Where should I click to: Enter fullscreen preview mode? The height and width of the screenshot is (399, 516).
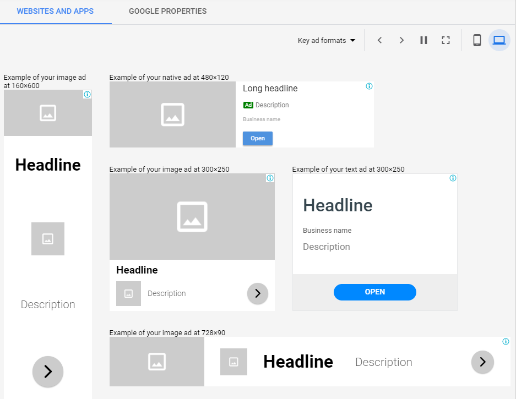(446, 40)
